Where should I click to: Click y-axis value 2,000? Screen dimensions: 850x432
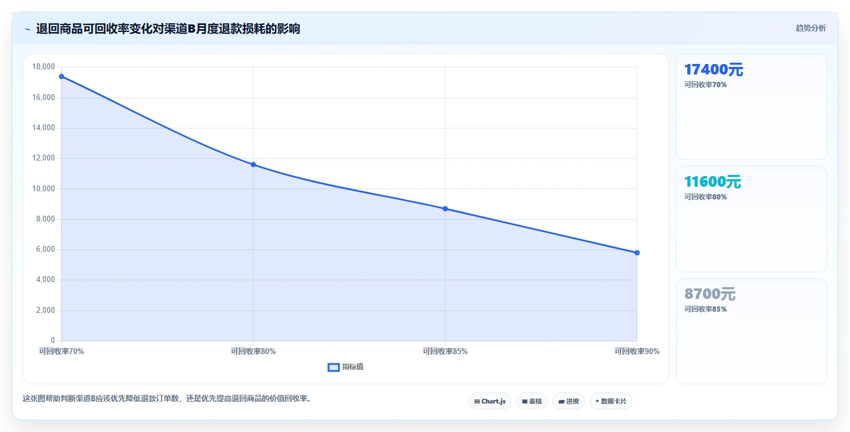tap(45, 310)
